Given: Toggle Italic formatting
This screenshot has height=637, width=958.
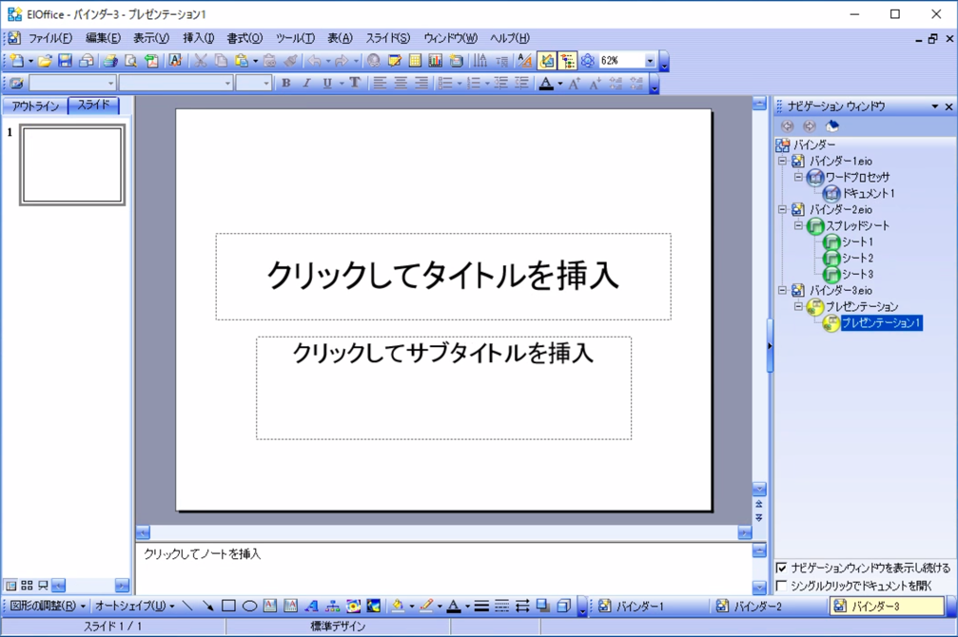Looking at the screenshot, I should click(306, 84).
